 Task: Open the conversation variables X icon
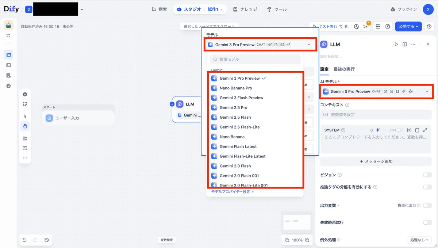coord(388,26)
